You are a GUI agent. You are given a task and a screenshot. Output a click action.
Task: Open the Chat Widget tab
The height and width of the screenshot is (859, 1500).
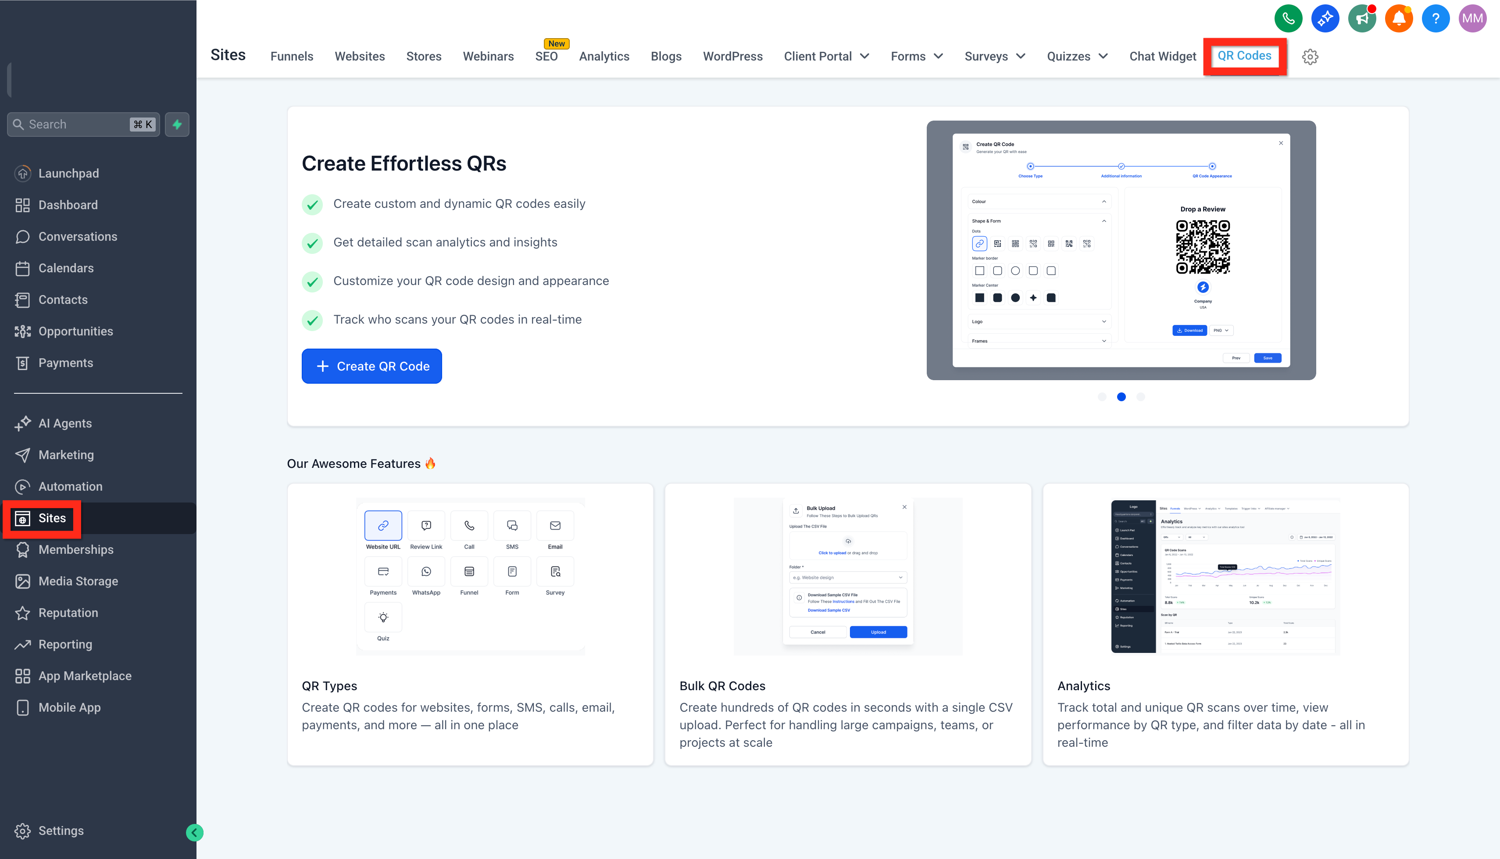tap(1162, 57)
